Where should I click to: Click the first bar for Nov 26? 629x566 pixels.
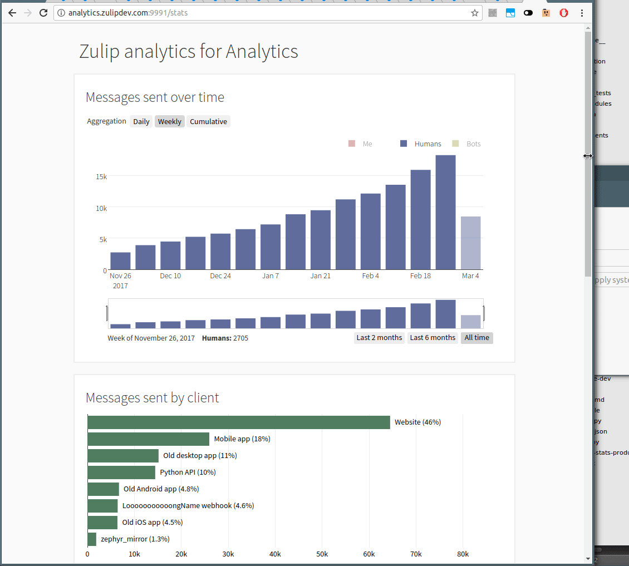click(120, 261)
